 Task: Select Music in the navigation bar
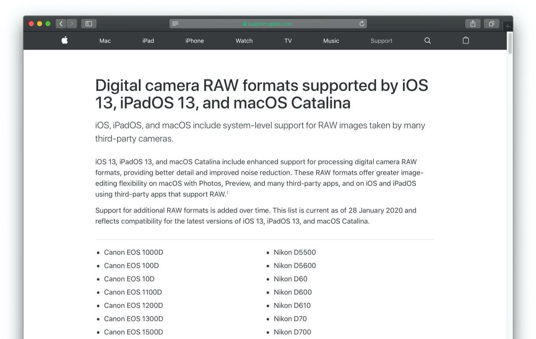(331, 41)
